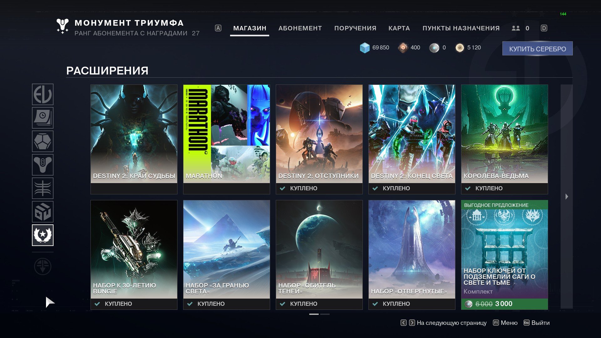Switch to ПУНКТЫ НАЗНАЧЕНИЯ tab

click(461, 28)
